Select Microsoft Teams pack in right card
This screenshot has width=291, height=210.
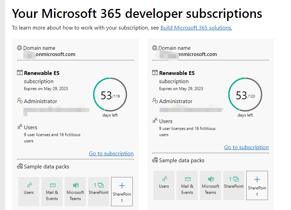pyautogui.click(x=211, y=185)
